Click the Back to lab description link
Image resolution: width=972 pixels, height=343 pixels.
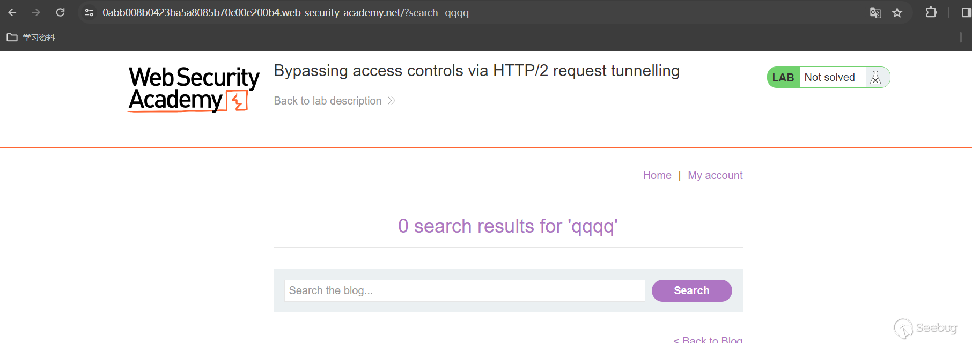pos(328,101)
